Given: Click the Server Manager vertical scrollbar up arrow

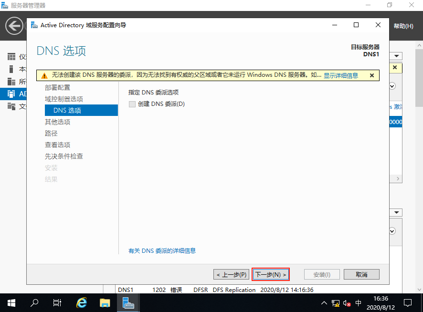Looking at the screenshot, I should tap(419, 45).
